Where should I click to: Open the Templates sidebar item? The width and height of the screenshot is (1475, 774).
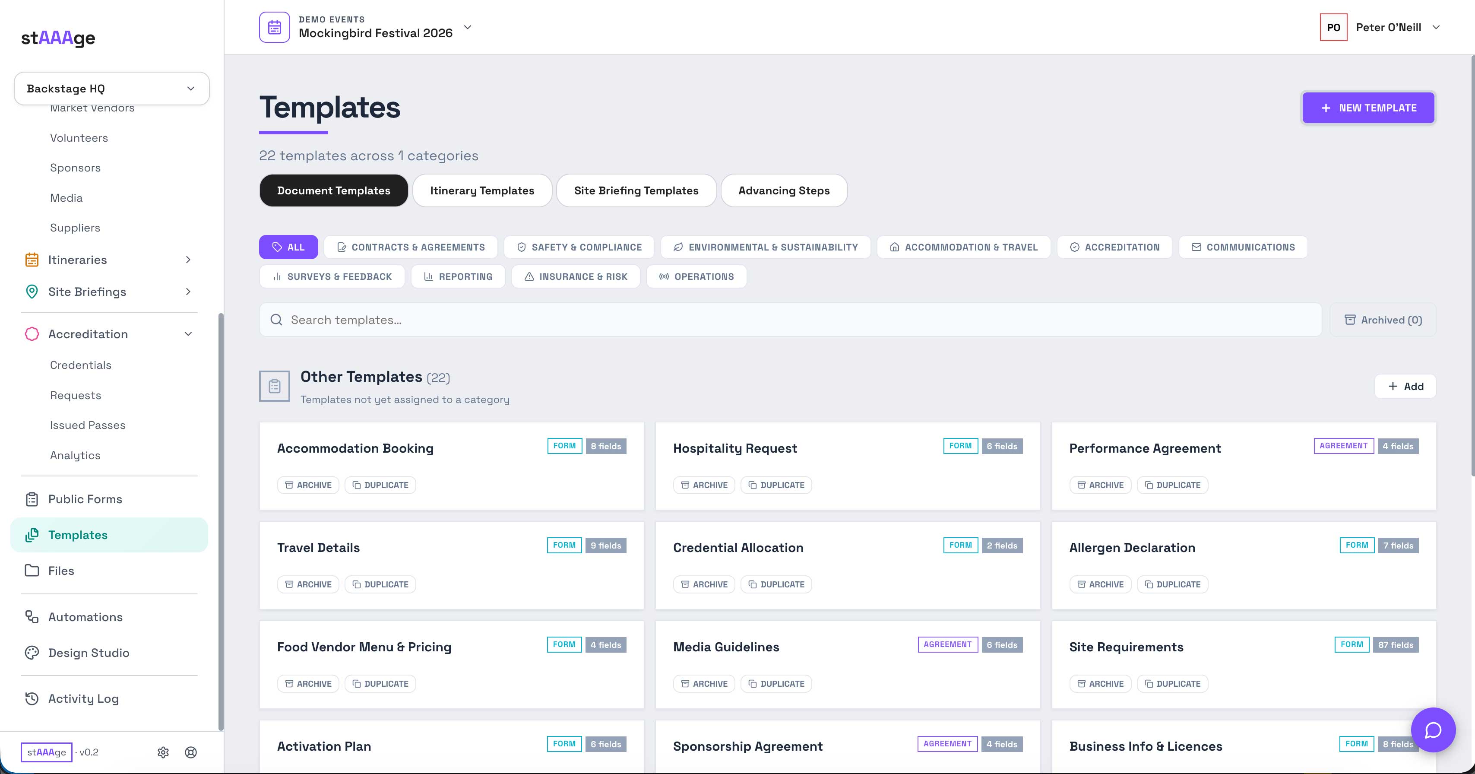[x=109, y=535]
